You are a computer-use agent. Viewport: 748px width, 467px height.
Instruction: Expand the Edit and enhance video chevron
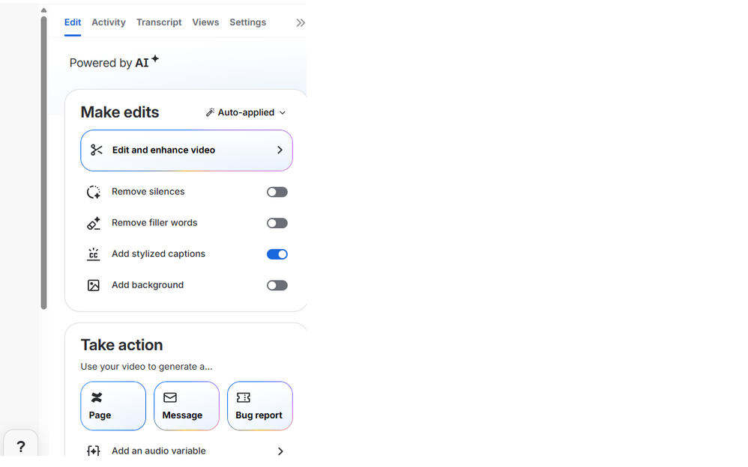pyautogui.click(x=280, y=150)
